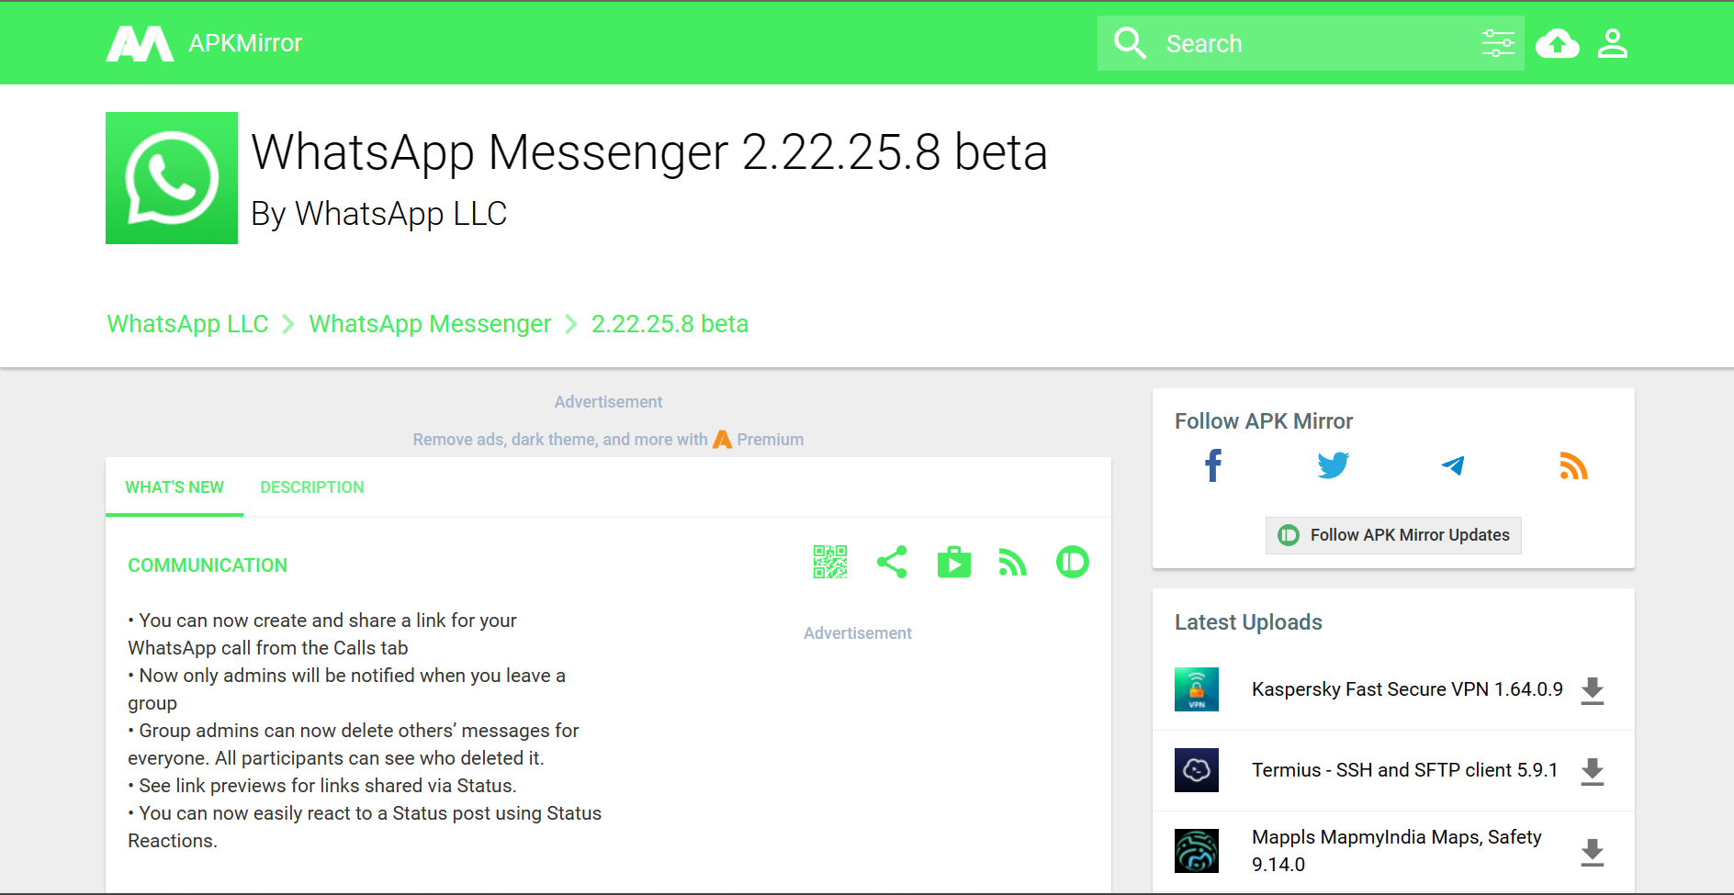Click Follow APK Mirror Updates button

pos(1393,535)
